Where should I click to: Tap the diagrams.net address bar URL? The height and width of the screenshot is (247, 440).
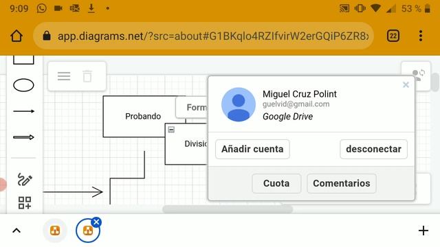coord(213,36)
